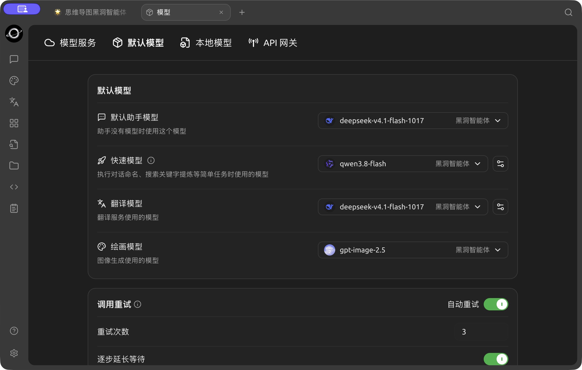Viewport: 582px width, 370px height.
Task: Select the 模型 window tab
Action: [186, 12]
